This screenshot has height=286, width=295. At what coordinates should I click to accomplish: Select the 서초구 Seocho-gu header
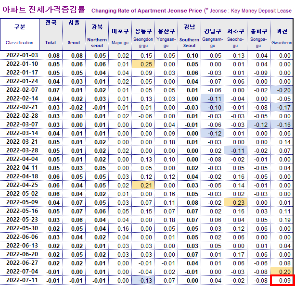coord(235,35)
